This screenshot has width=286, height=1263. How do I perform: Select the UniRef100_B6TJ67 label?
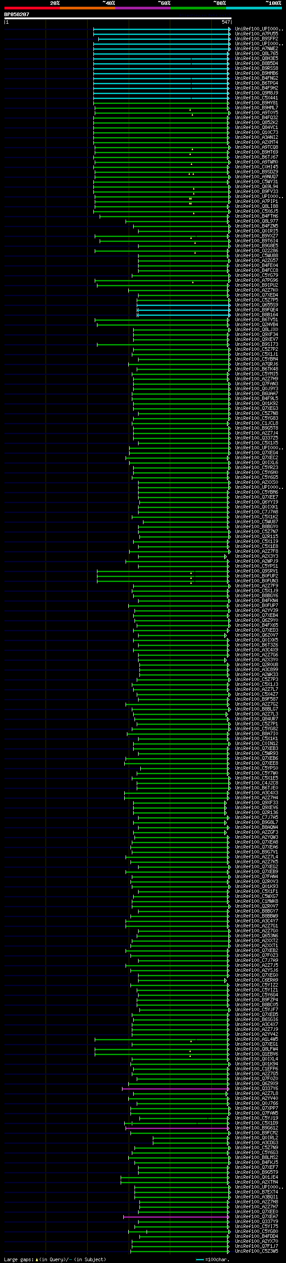coord(256,157)
